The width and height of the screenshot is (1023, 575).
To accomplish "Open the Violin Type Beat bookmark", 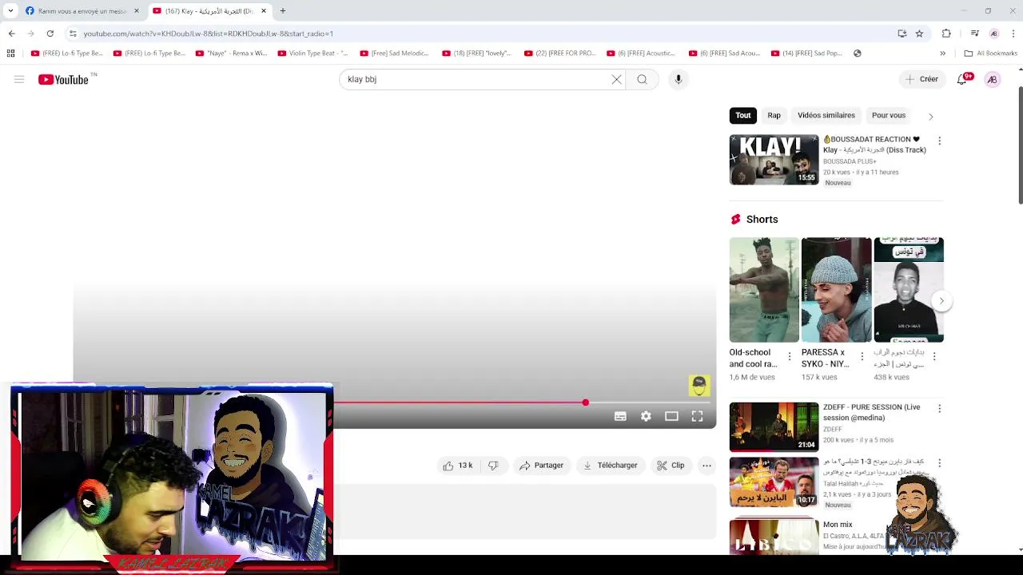I will point(312,54).
